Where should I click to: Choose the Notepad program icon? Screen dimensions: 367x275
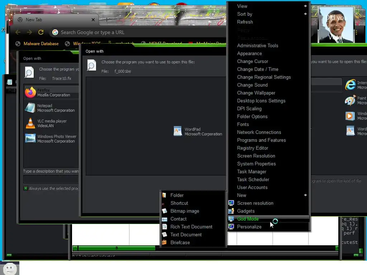coord(30,108)
